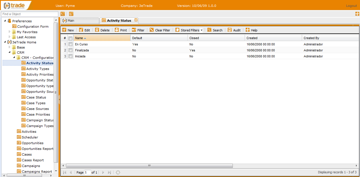Collapse the CRM - Configuration folder
Viewport: 360px width, 177px height.
(x=14, y=57)
